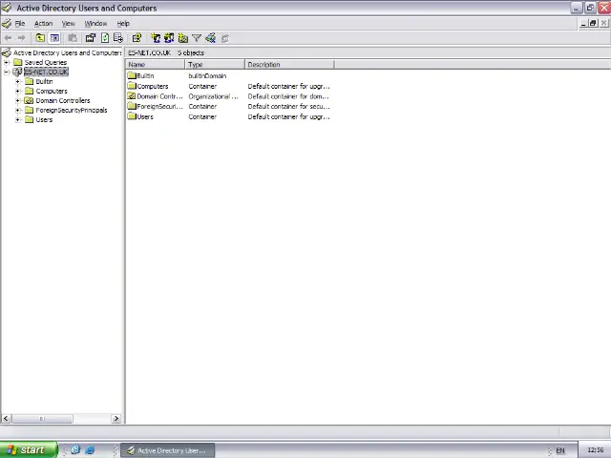Open the Action menu
This screenshot has height=458, width=611.
43,23
